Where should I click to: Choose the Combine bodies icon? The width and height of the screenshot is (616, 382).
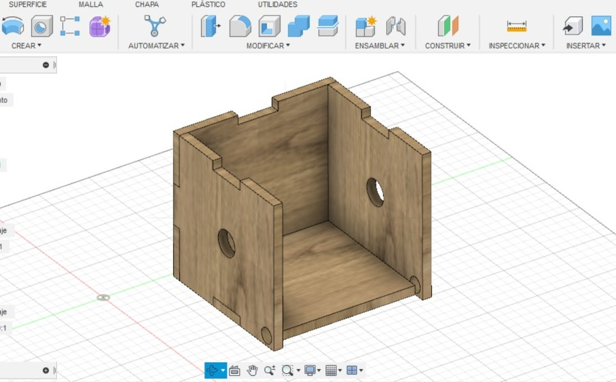299,26
